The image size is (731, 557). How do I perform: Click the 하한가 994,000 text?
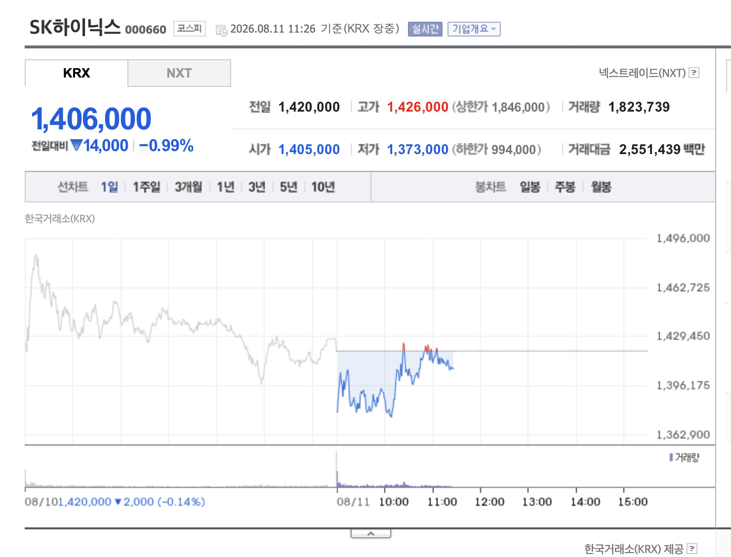496,150
